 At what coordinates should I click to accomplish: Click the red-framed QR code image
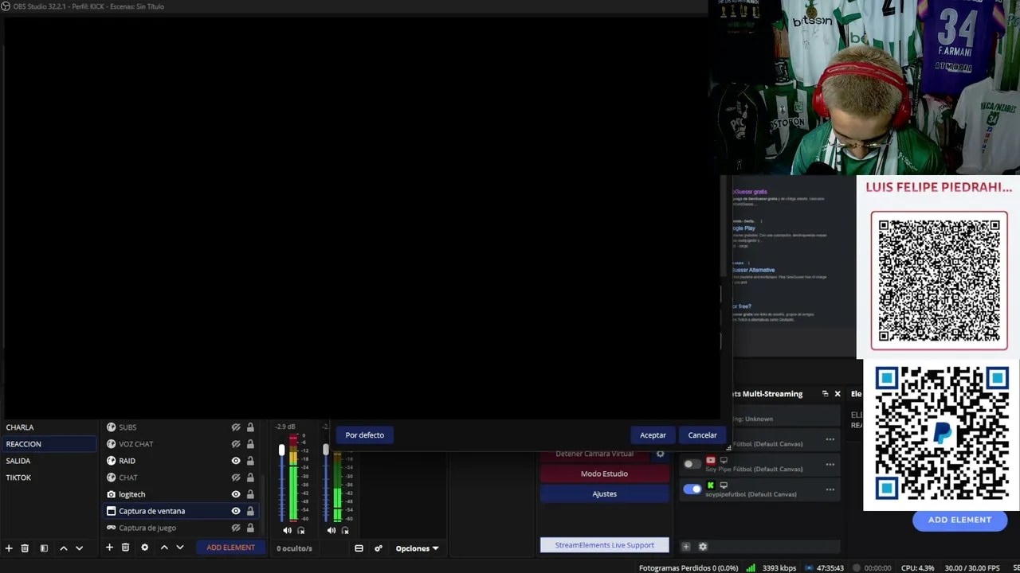tap(939, 281)
